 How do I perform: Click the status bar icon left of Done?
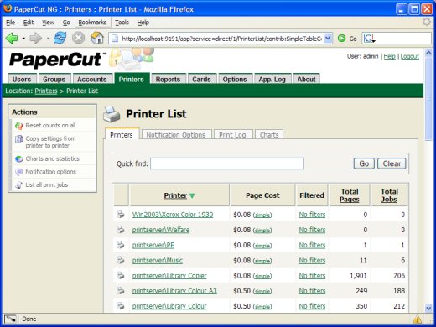point(10,319)
